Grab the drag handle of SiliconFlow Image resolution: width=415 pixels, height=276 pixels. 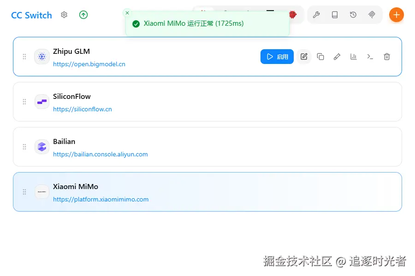point(24,102)
